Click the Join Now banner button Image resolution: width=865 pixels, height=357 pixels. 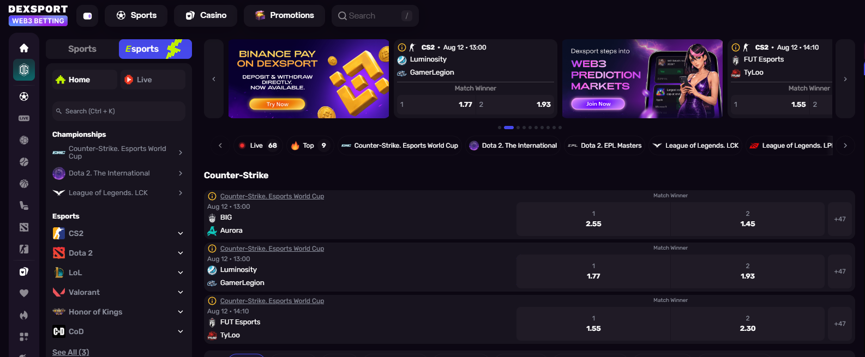coord(598,104)
